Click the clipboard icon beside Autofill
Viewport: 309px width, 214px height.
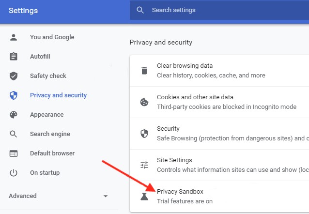14,56
